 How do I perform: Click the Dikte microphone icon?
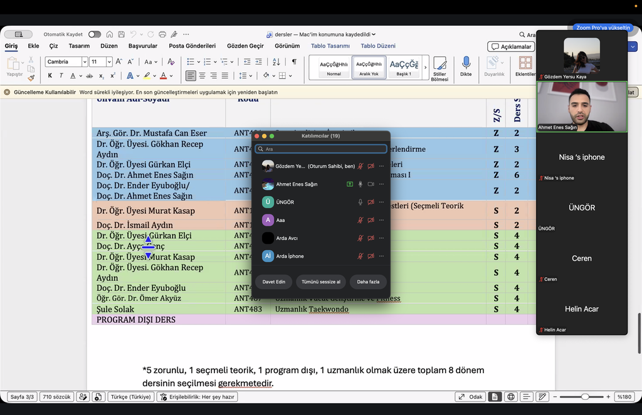(x=466, y=63)
